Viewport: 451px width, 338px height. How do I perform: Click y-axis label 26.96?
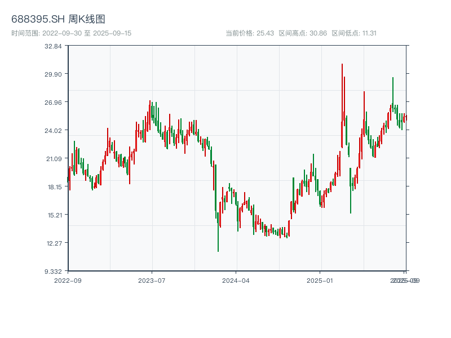(53, 103)
